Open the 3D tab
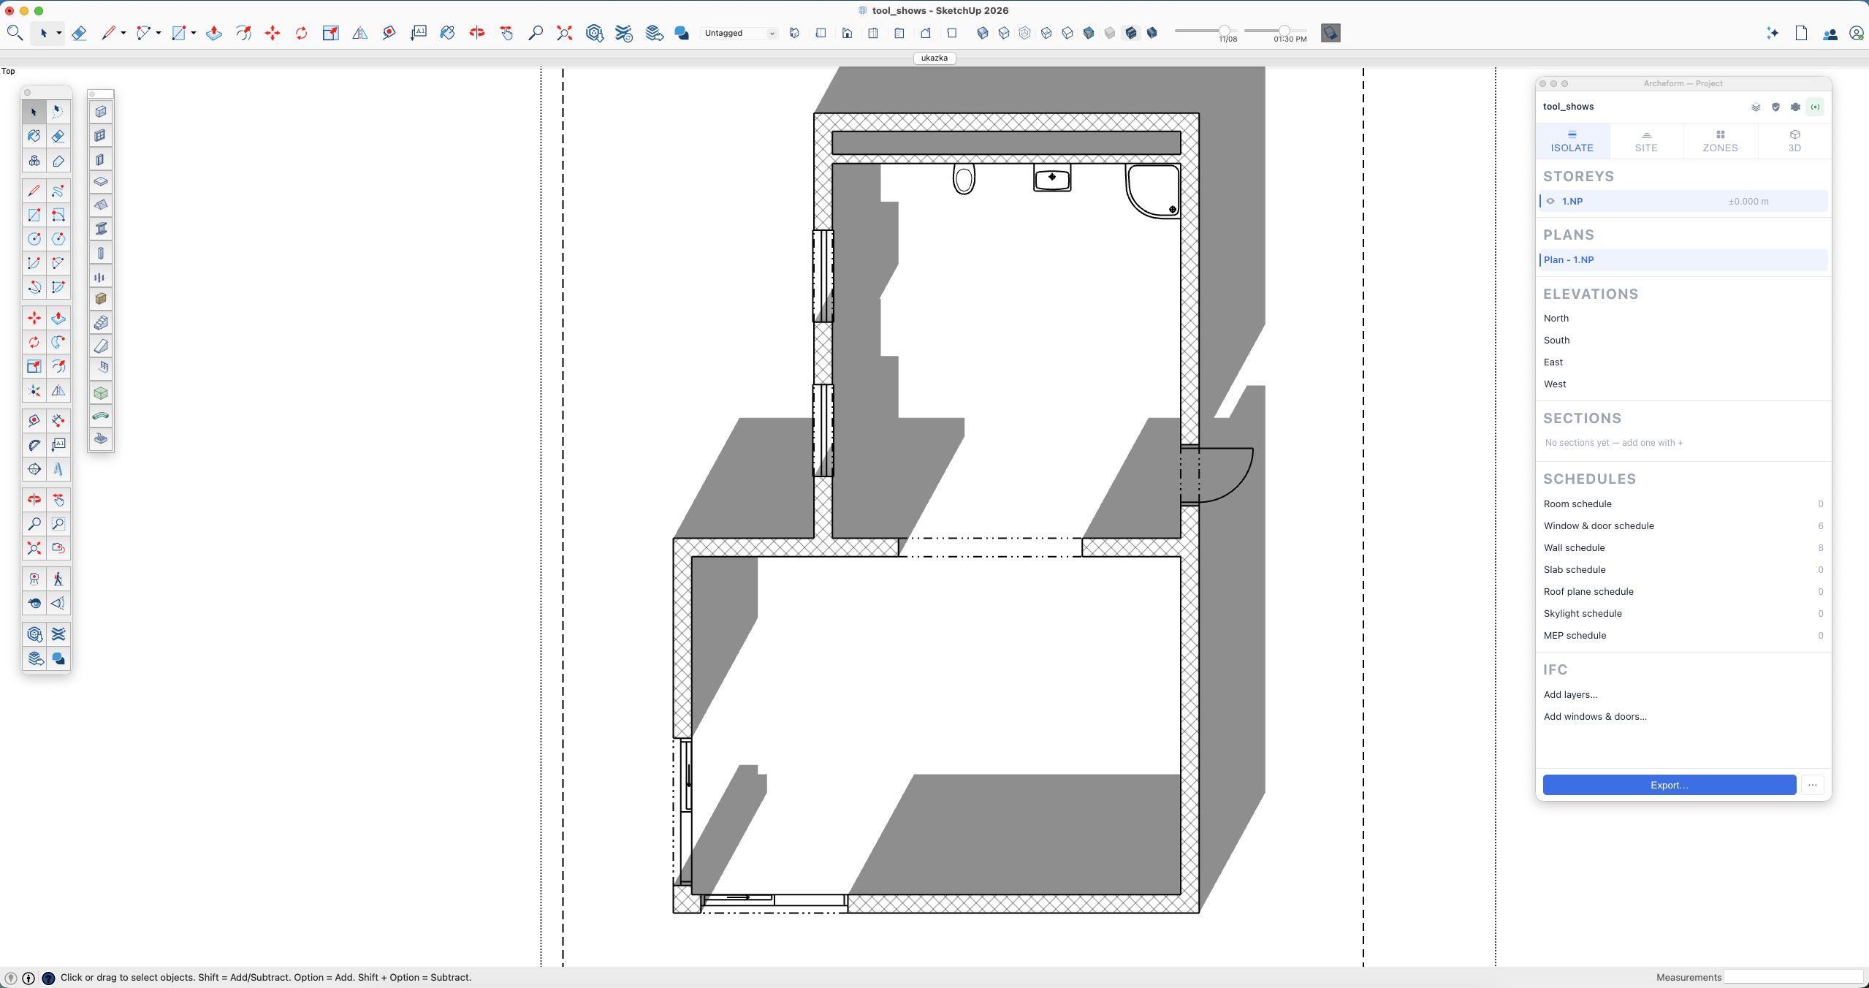The height and width of the screenshot is (988, 1869). coord(1794,140)
